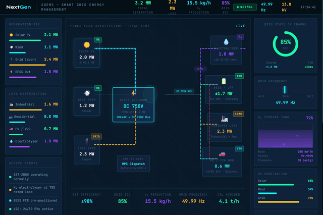Click the LIVE indicator in power flow panel
323x215 pixels.
[x=240, y=26]
